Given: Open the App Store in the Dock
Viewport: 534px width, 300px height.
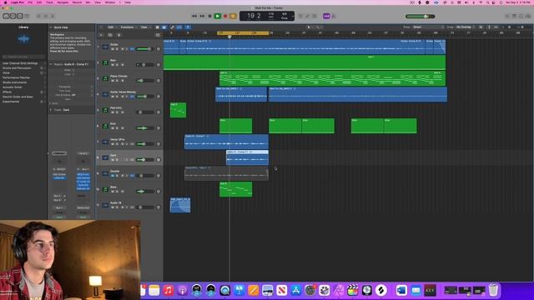Looking at the screenshot, I should coord(295,290).
